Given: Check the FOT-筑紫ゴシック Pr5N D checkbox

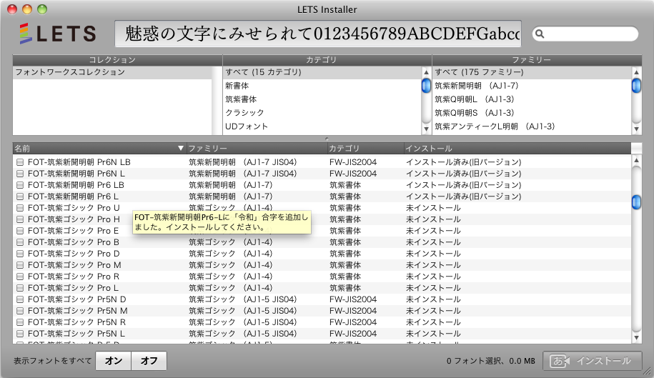Looking at the screenshot, I should (20, 299).
